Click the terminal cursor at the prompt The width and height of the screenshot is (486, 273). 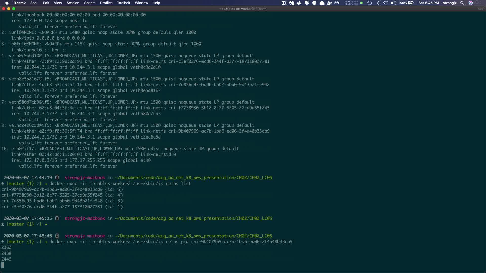[3, 265]
